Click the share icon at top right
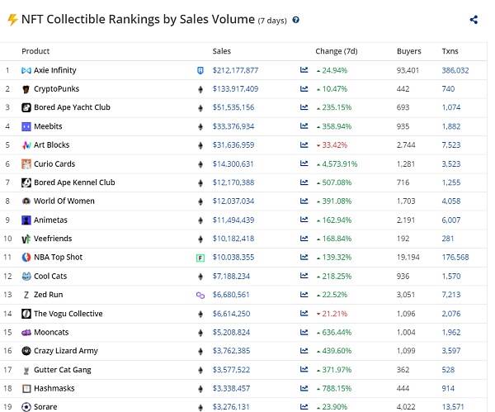 coord(474,20)
